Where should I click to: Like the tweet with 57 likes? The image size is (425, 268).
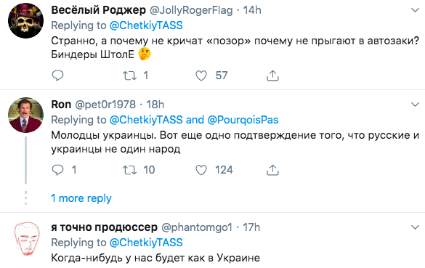point(201,76)
